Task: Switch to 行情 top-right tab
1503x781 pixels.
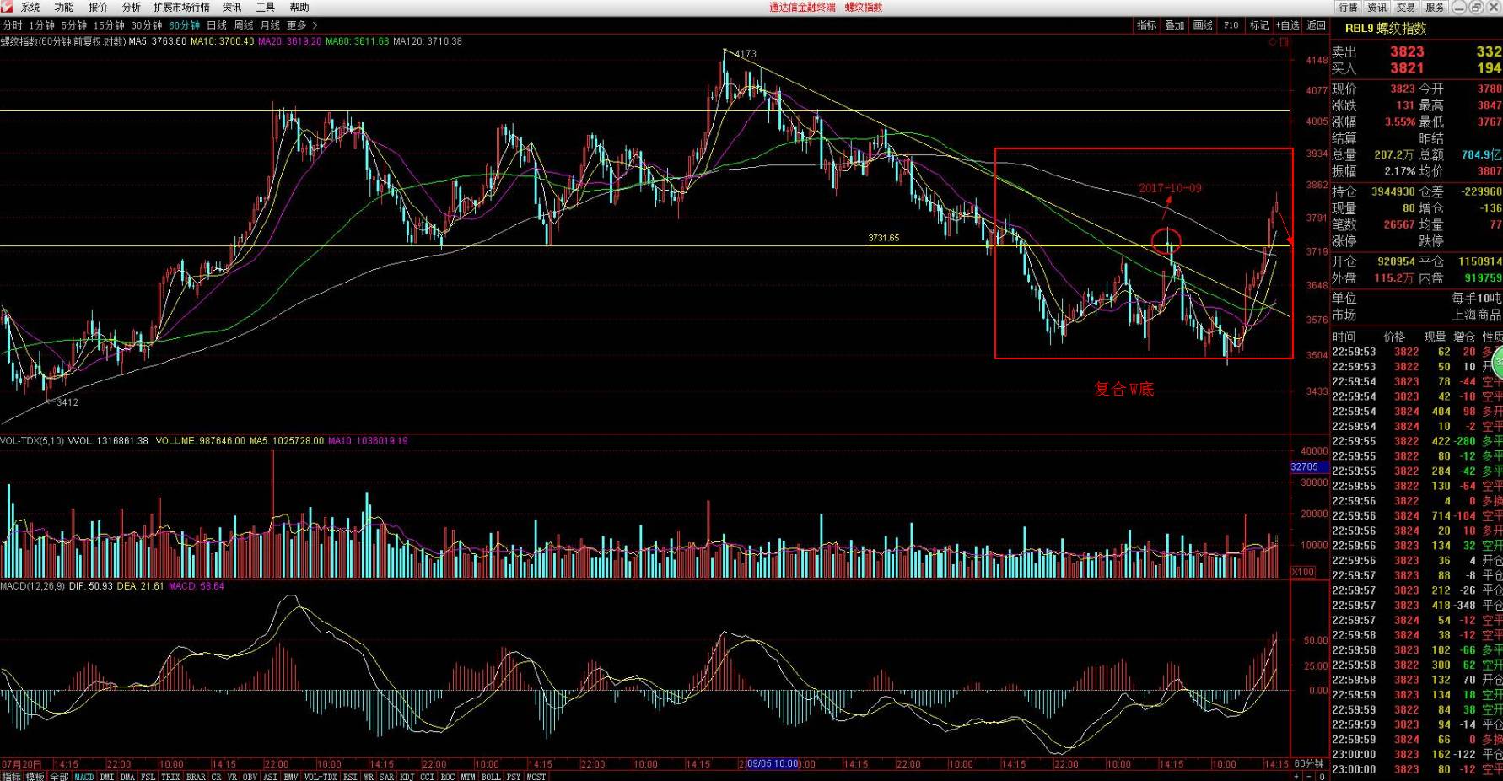Action: (1349, 7)
